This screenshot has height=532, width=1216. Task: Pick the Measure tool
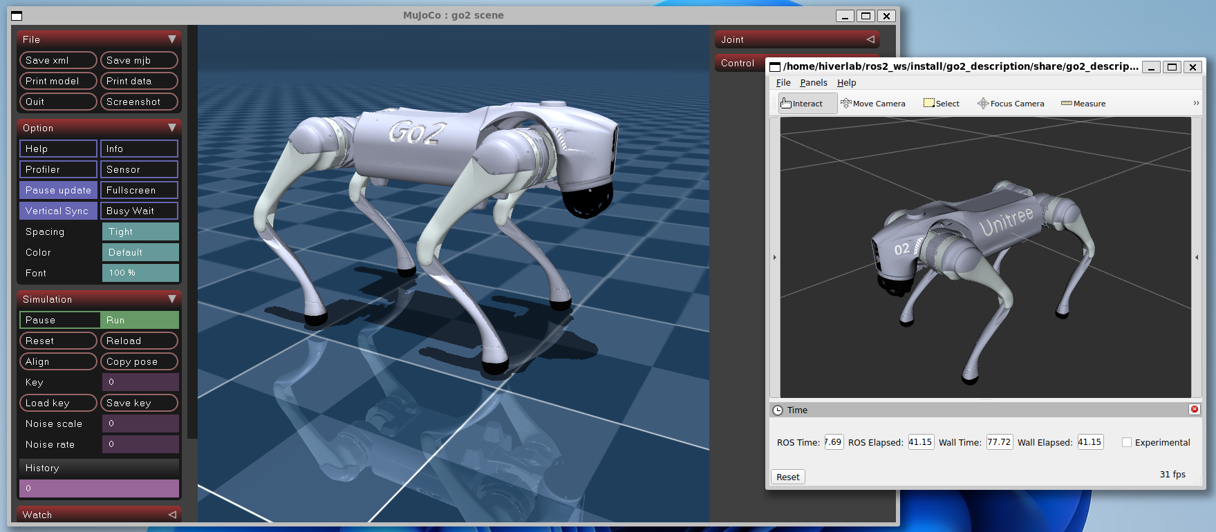[1083, 104]
